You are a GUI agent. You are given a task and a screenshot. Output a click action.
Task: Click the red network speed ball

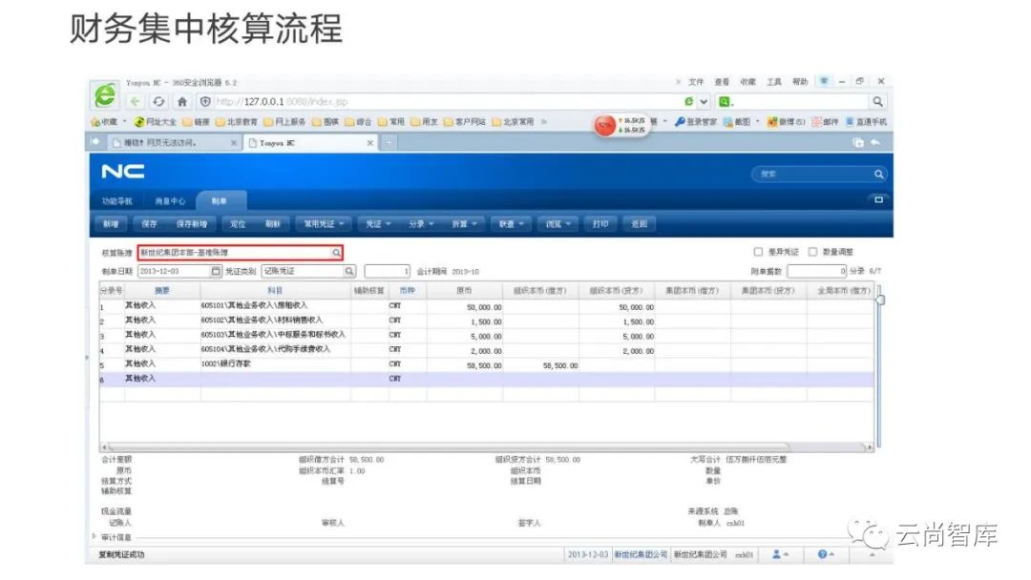coord(604,125)
